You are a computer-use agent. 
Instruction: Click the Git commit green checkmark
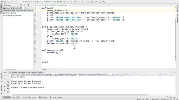point(82,2)
